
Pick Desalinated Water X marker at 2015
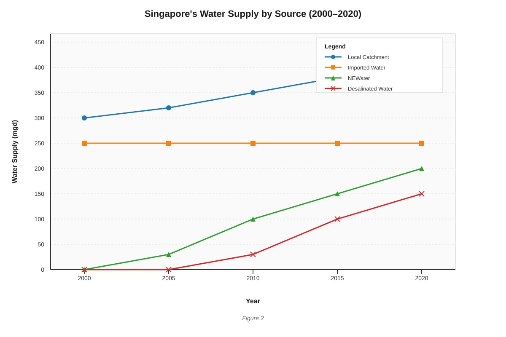click(x=337, y=219)
